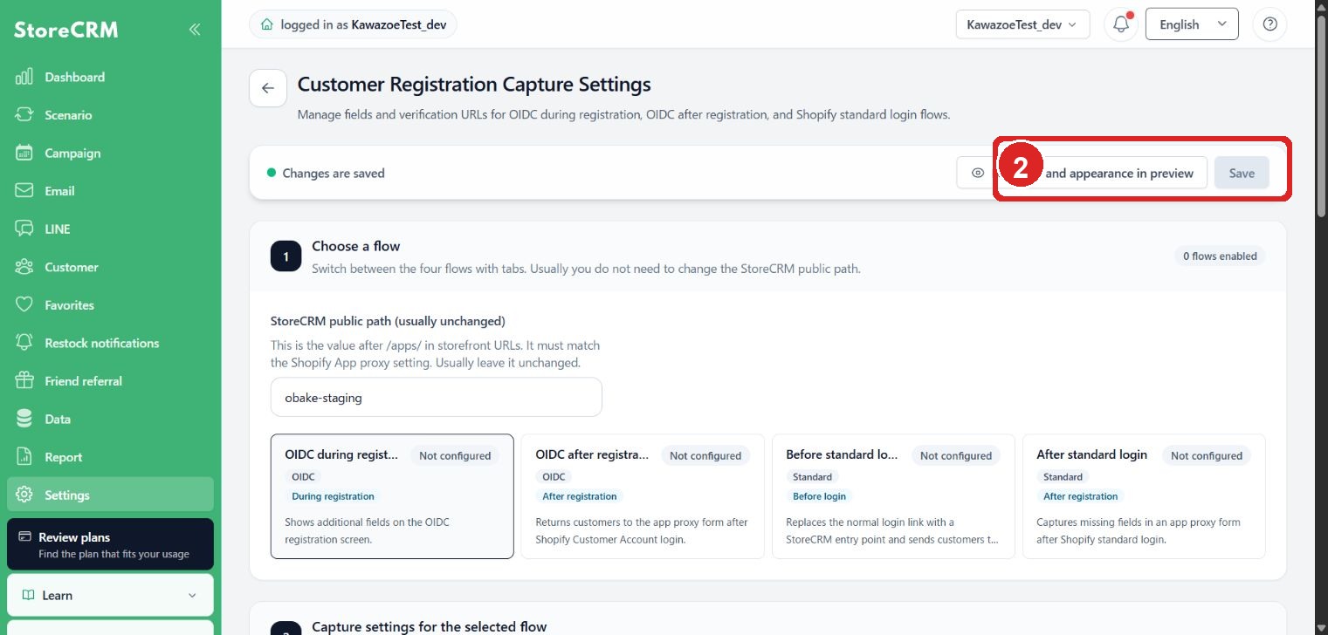Click the Changes are saved status text
The width and height of the screenshot is (1328, 635).
pyautogui.click(x=334, y=173)
